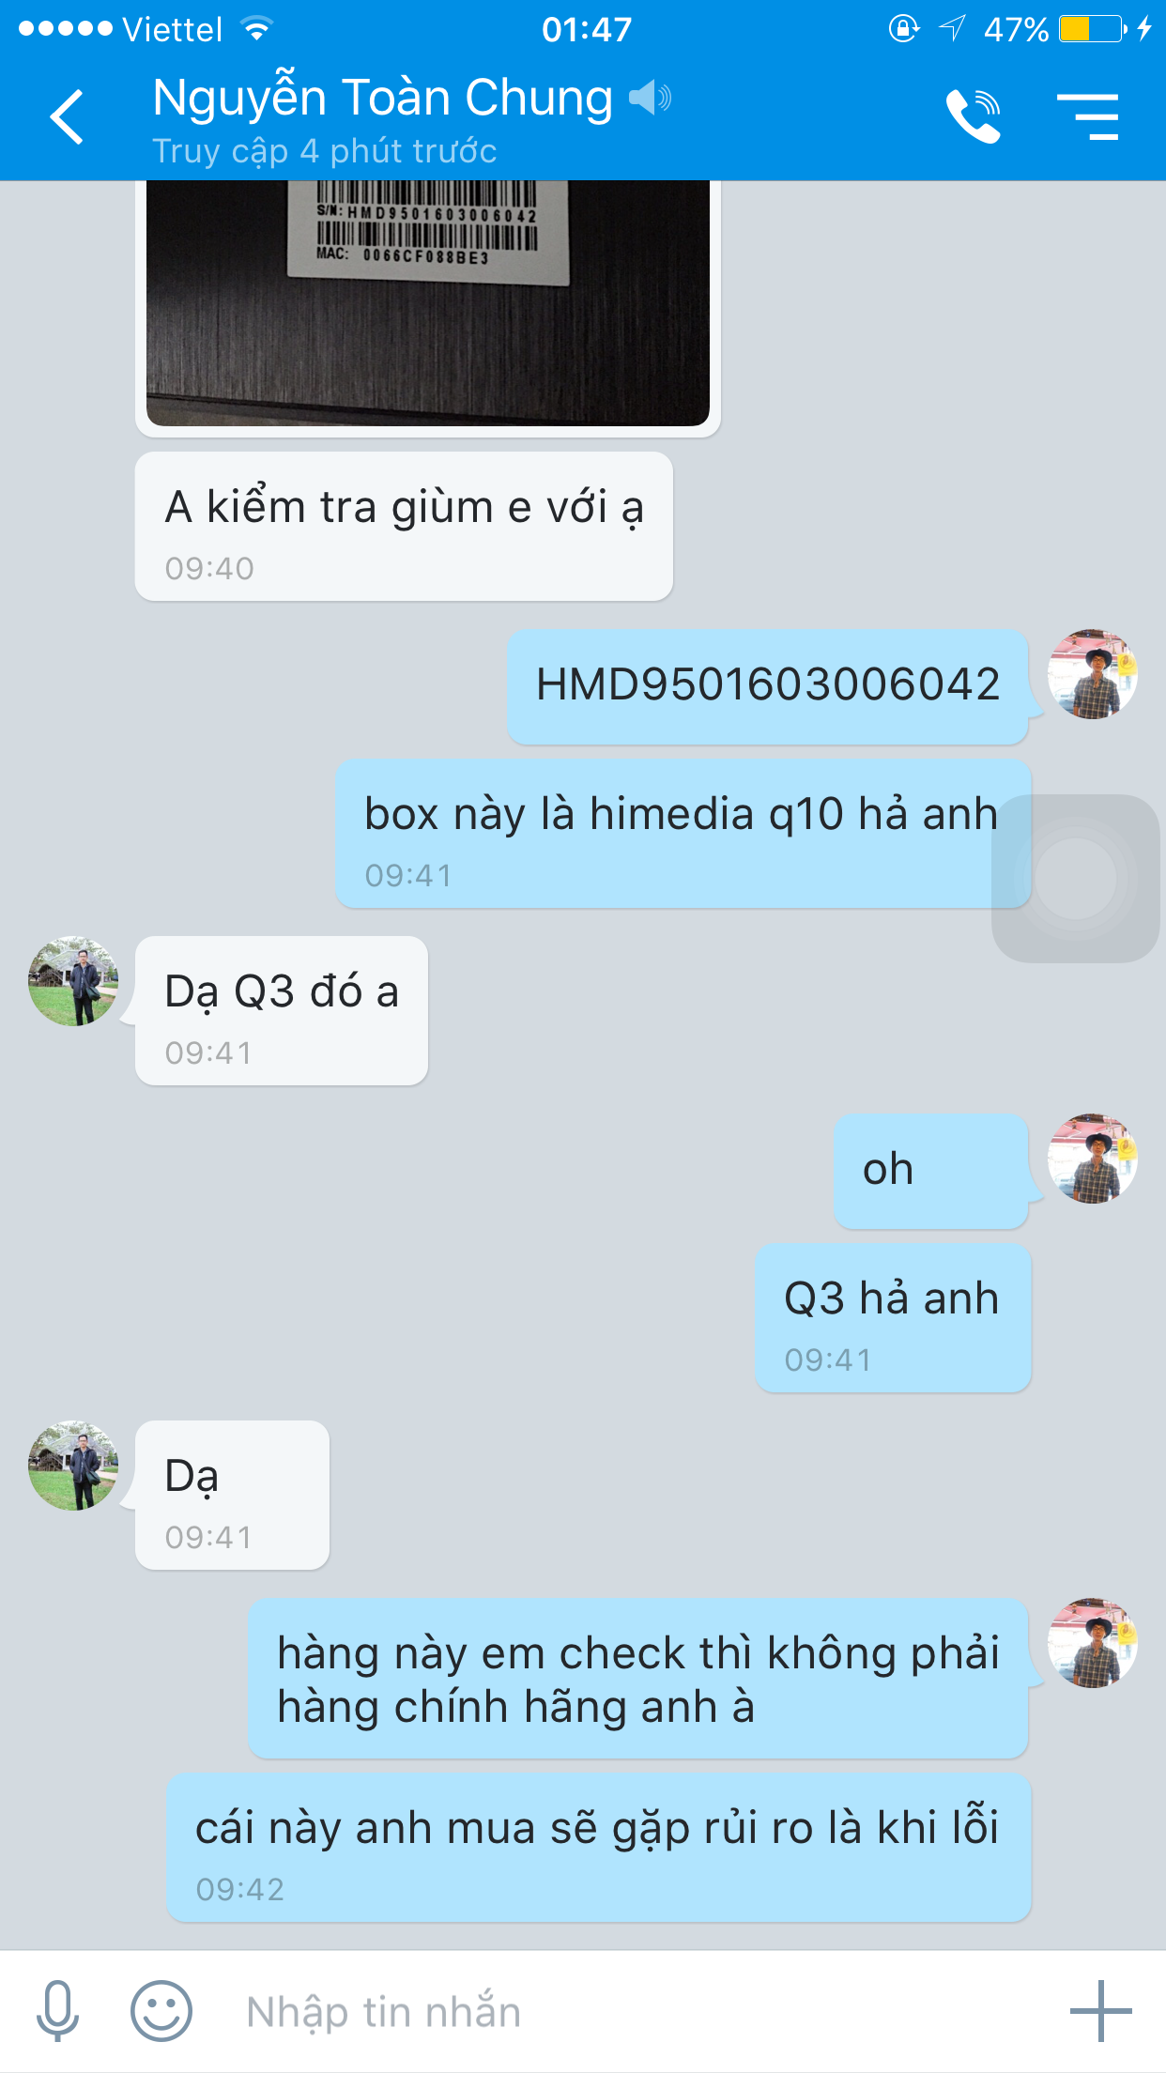1166x2073 pixels.
Task: Open attachments with the plus icon
Action: coord(1100,2011)
